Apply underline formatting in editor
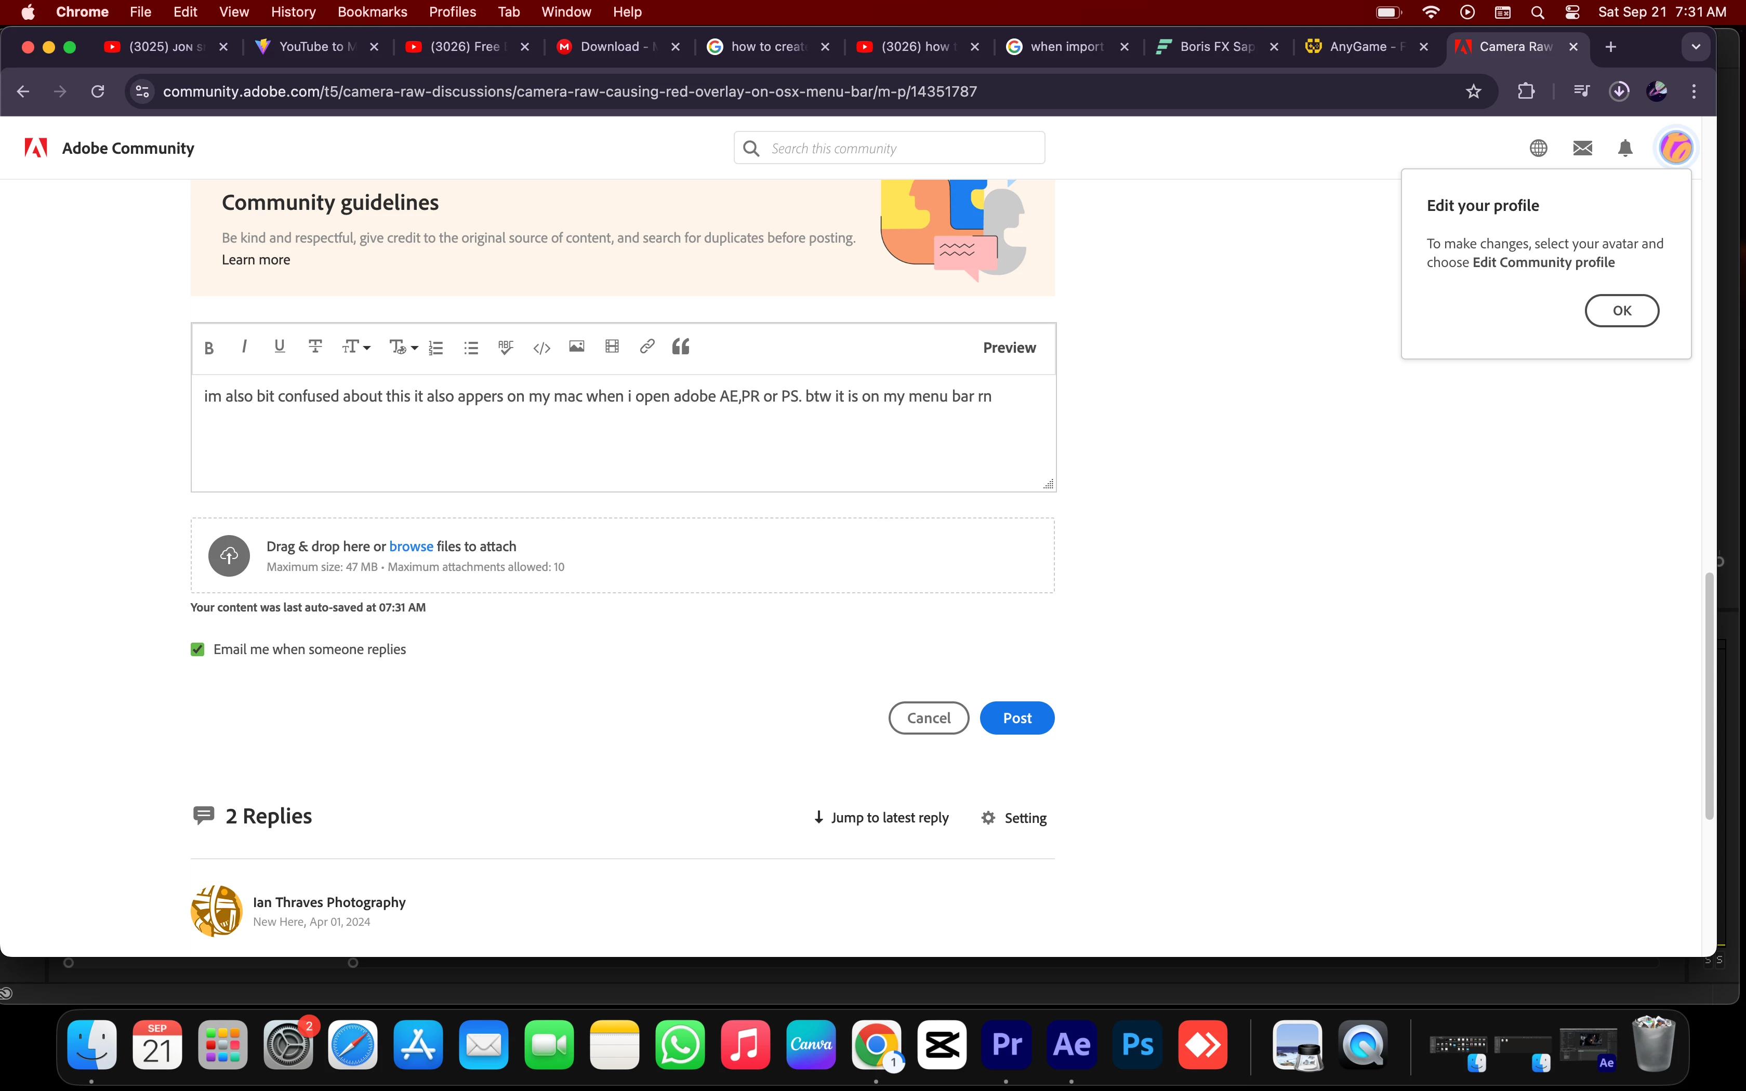The image size is (1746, 1091). click(x=279, y=347)
